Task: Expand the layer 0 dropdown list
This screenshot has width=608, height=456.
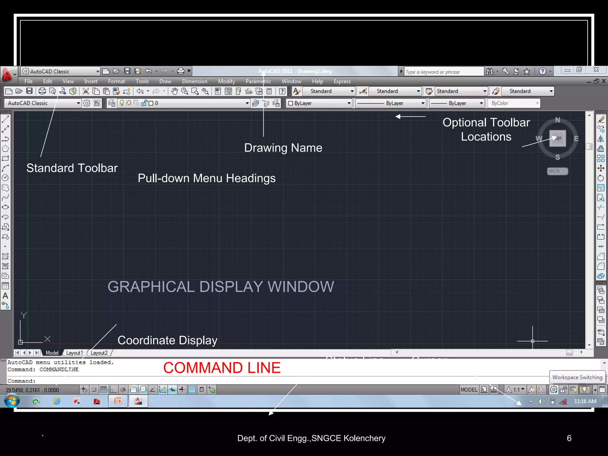Action: coord(247,103)
